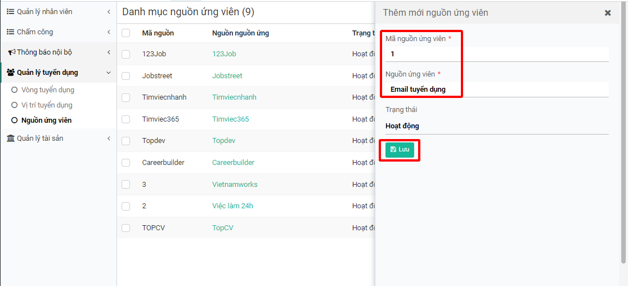Expand the Chấm công menu chevron
The width and height of the screenshot is (628, 286).
tap(109, 32)
